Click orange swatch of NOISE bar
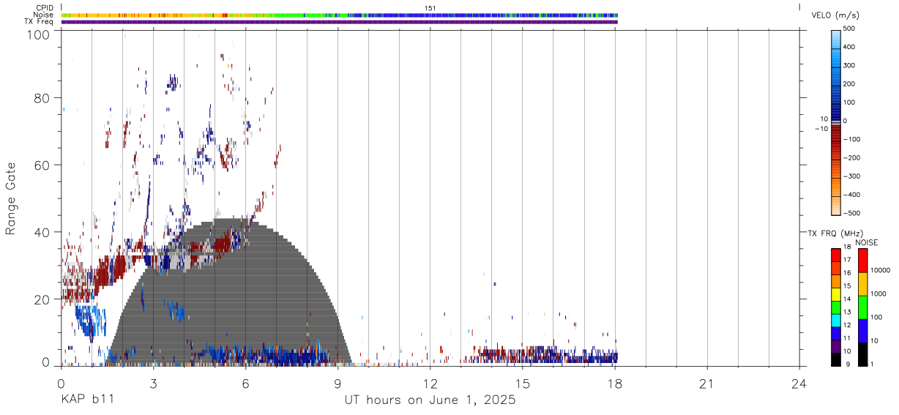Screen dimensions: 899x415 point(863,284)
